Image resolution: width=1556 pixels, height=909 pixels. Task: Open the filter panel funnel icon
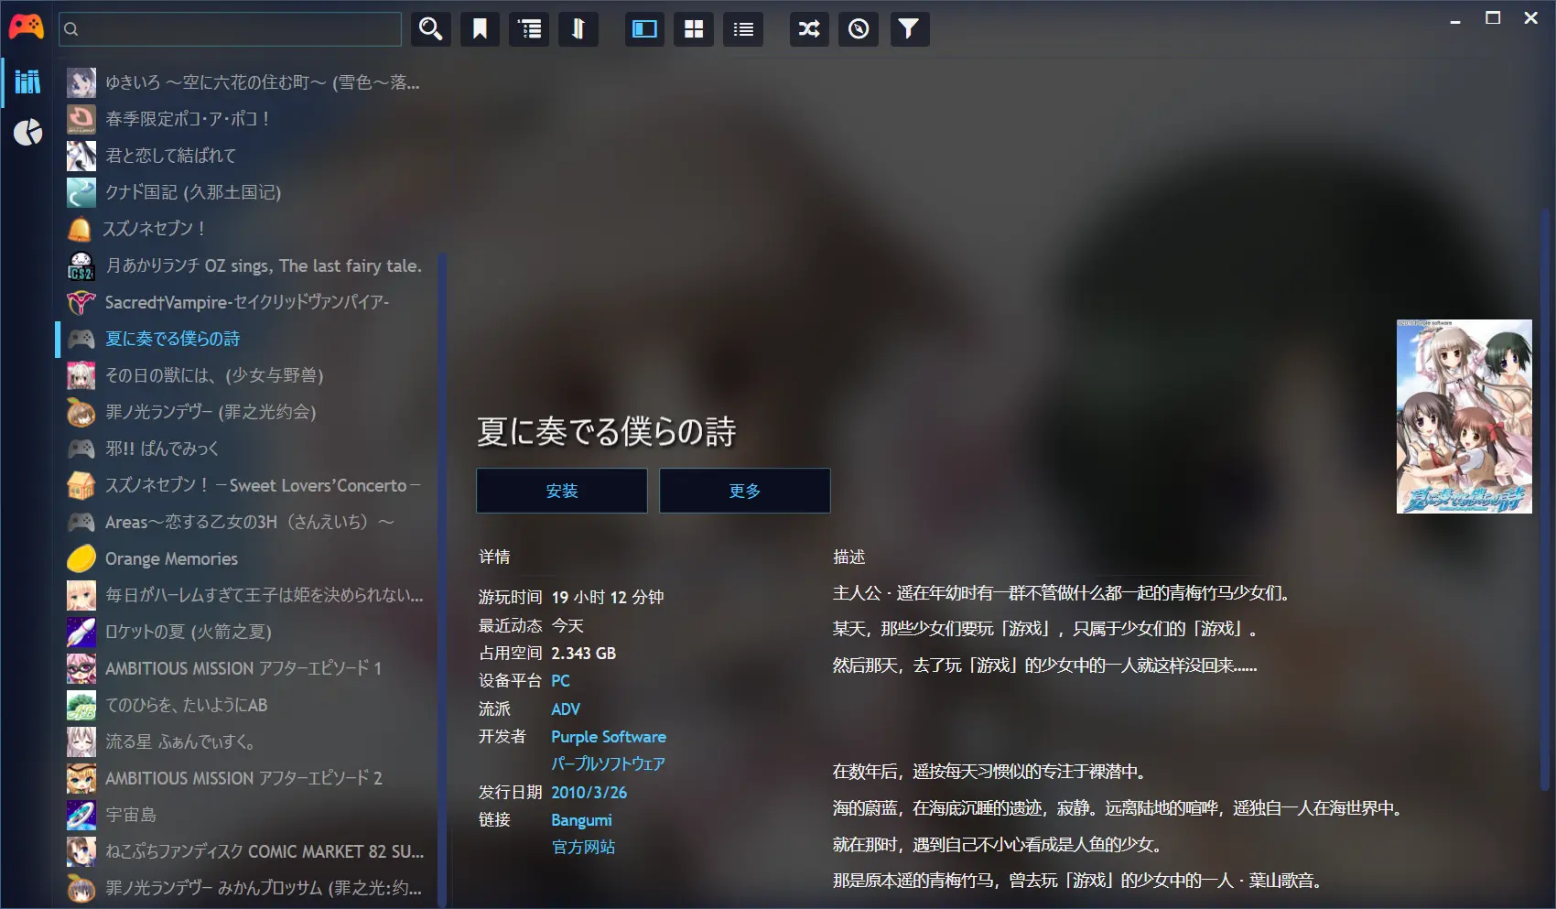point(908,29)
